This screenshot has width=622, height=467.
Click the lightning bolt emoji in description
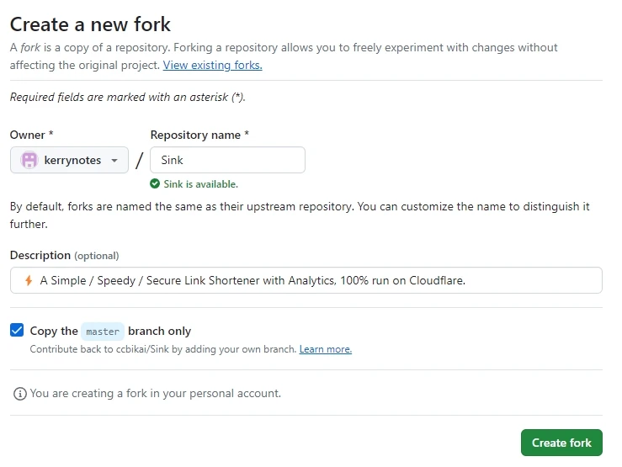tap(29, 280)
